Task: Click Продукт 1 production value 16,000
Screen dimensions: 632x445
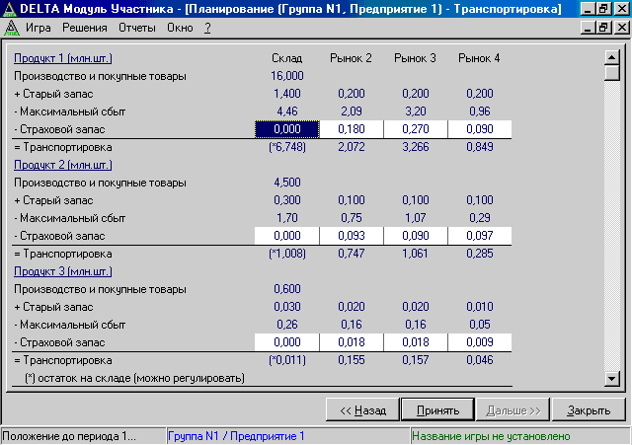Action: (x=287, y=76)
